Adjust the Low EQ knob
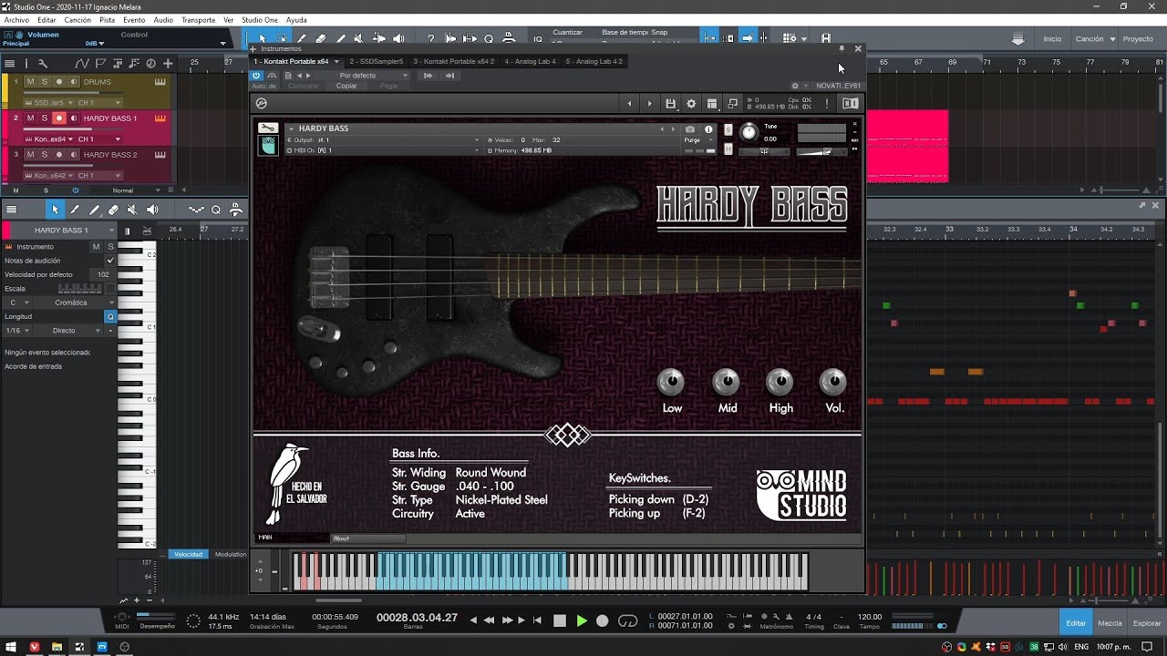This screenshot has width=1167, height=656. (x=671, y=382)
